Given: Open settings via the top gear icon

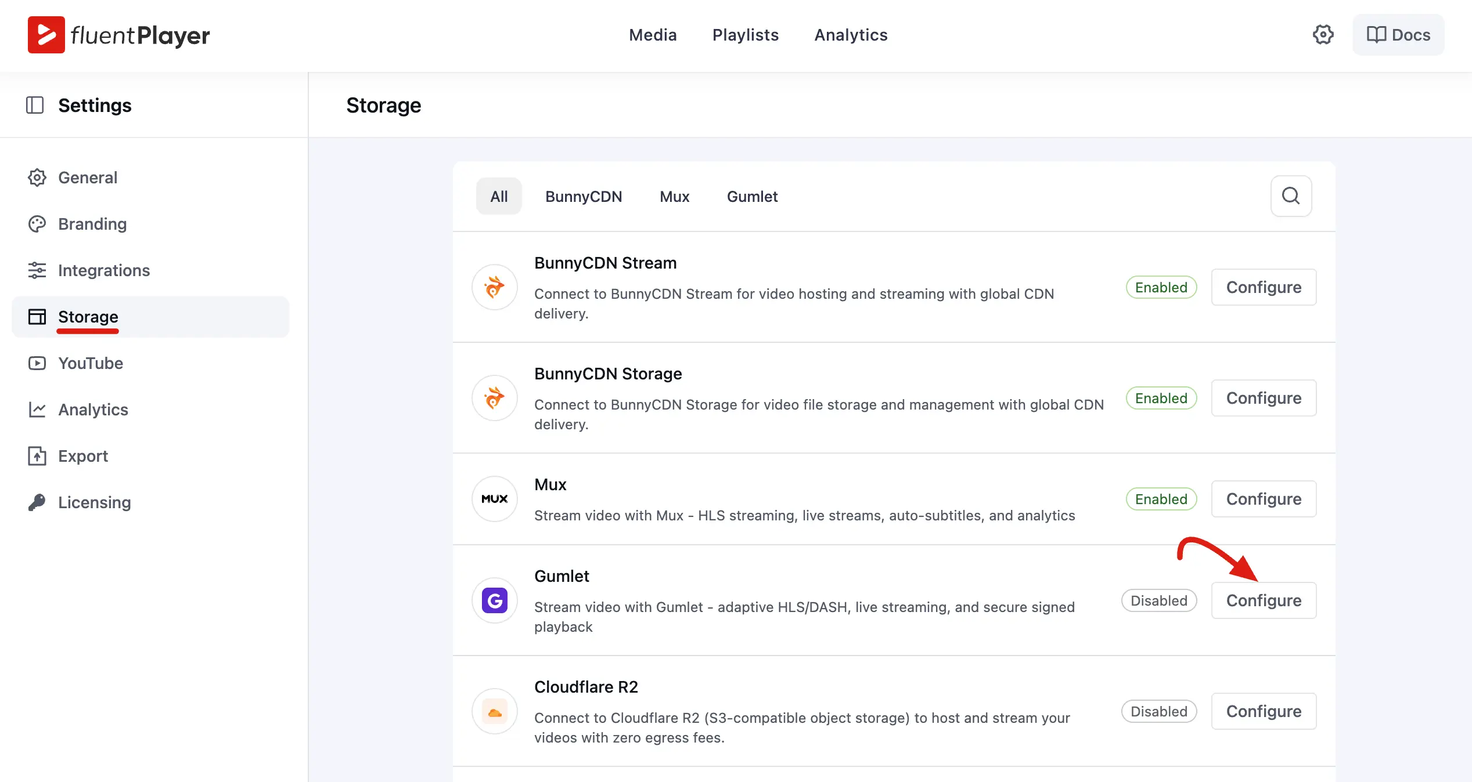Looking at the screenshot, I should click(x=1323, y=35).
